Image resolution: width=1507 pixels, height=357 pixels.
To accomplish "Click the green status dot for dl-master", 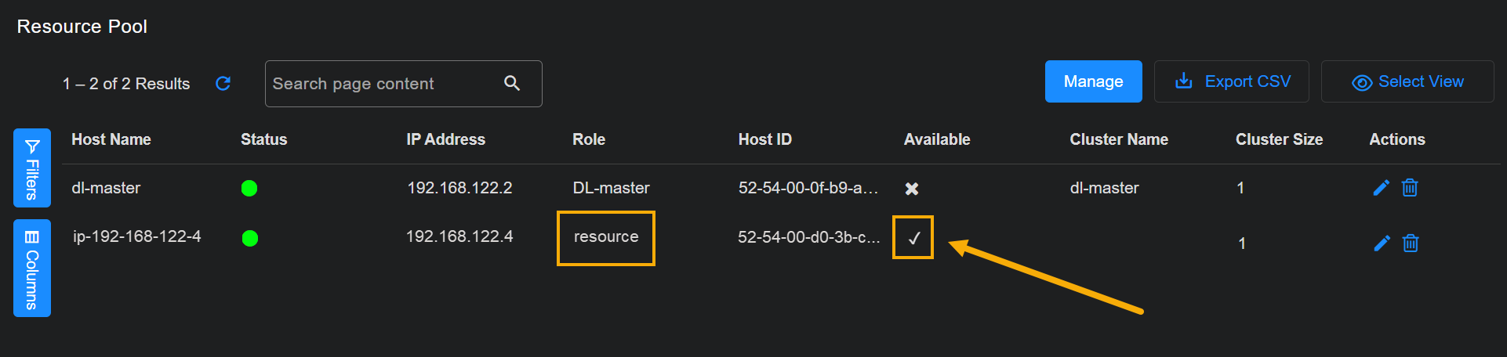I will [x=249, y=189].
